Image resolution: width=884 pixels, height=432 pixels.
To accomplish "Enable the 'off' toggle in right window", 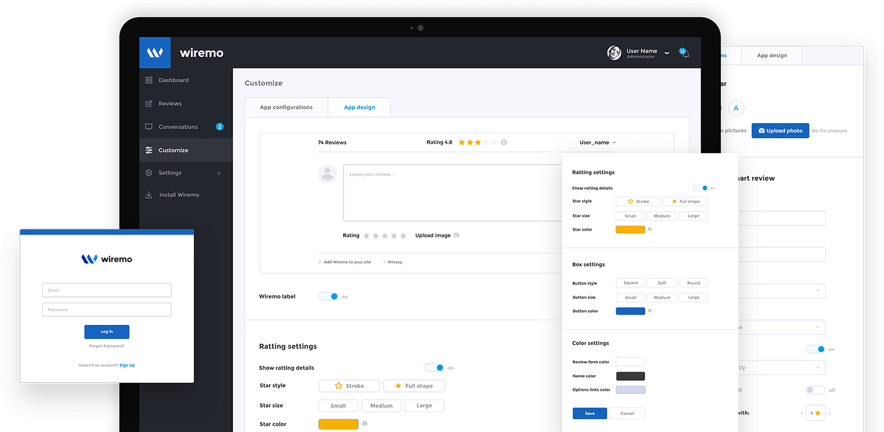I will [x=815, y=390].
